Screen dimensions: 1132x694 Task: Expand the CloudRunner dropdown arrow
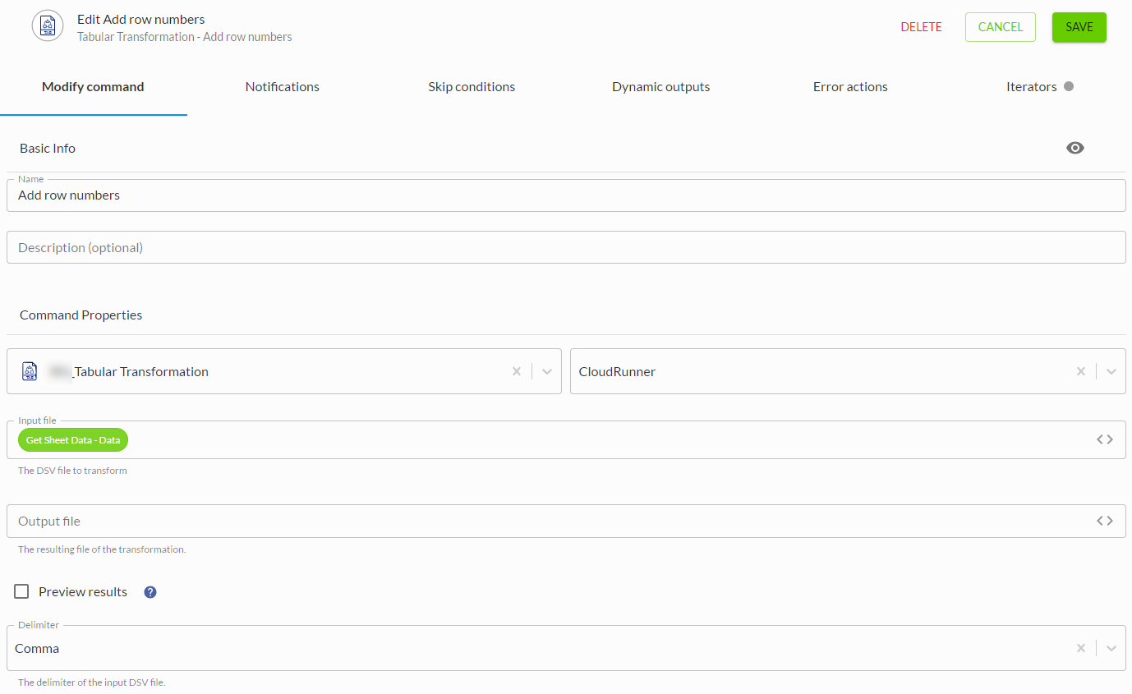[x=1111, y=371]
